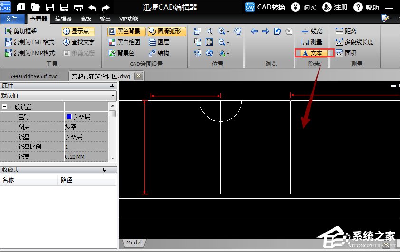Undo the last action
Screen dimensions: 400x252
92,8
